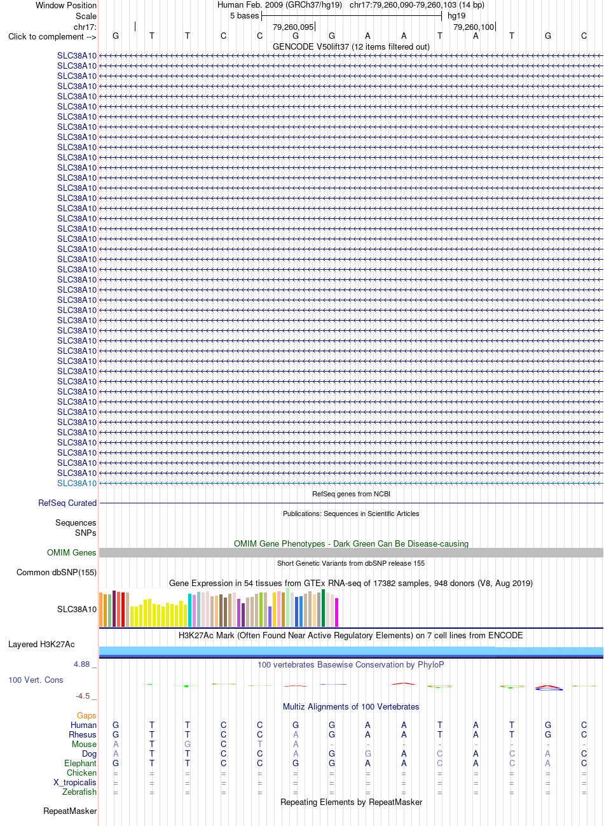This screenshot has width=604, height=826.
Task: Click the Common dbSNP(155) label
Action: click(x=57, y=572)
